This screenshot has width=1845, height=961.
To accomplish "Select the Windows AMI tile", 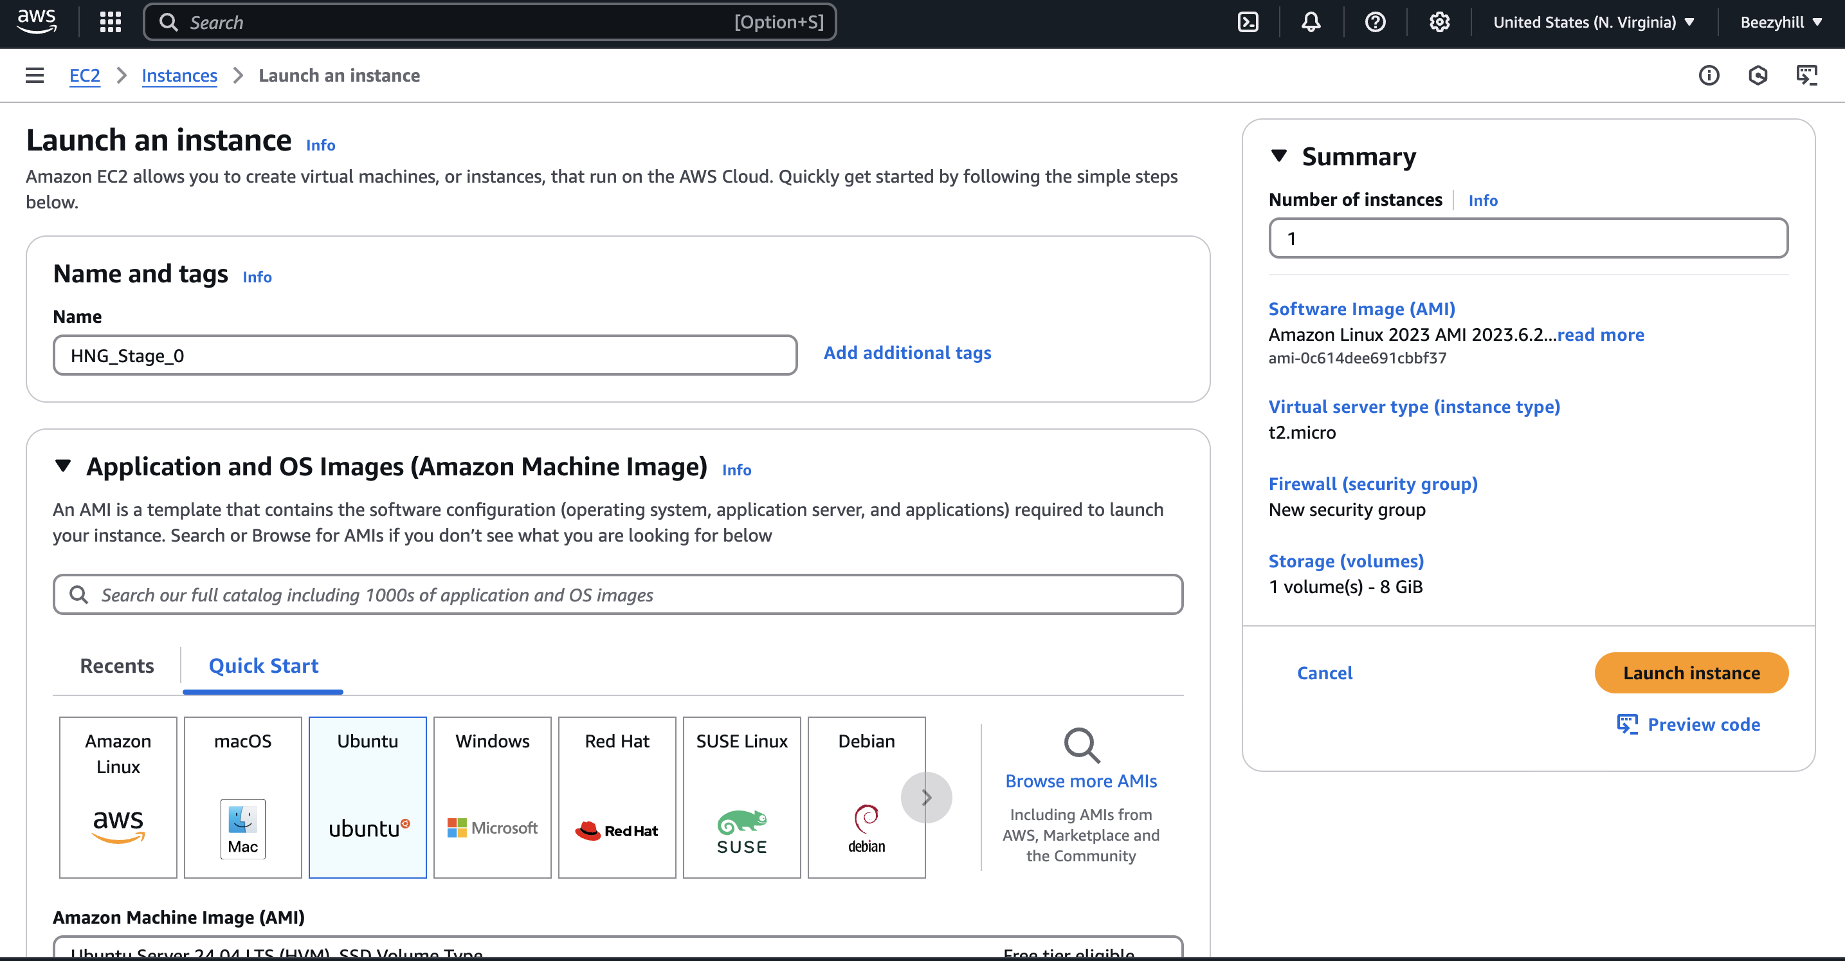I will click(x=492, y=797).
